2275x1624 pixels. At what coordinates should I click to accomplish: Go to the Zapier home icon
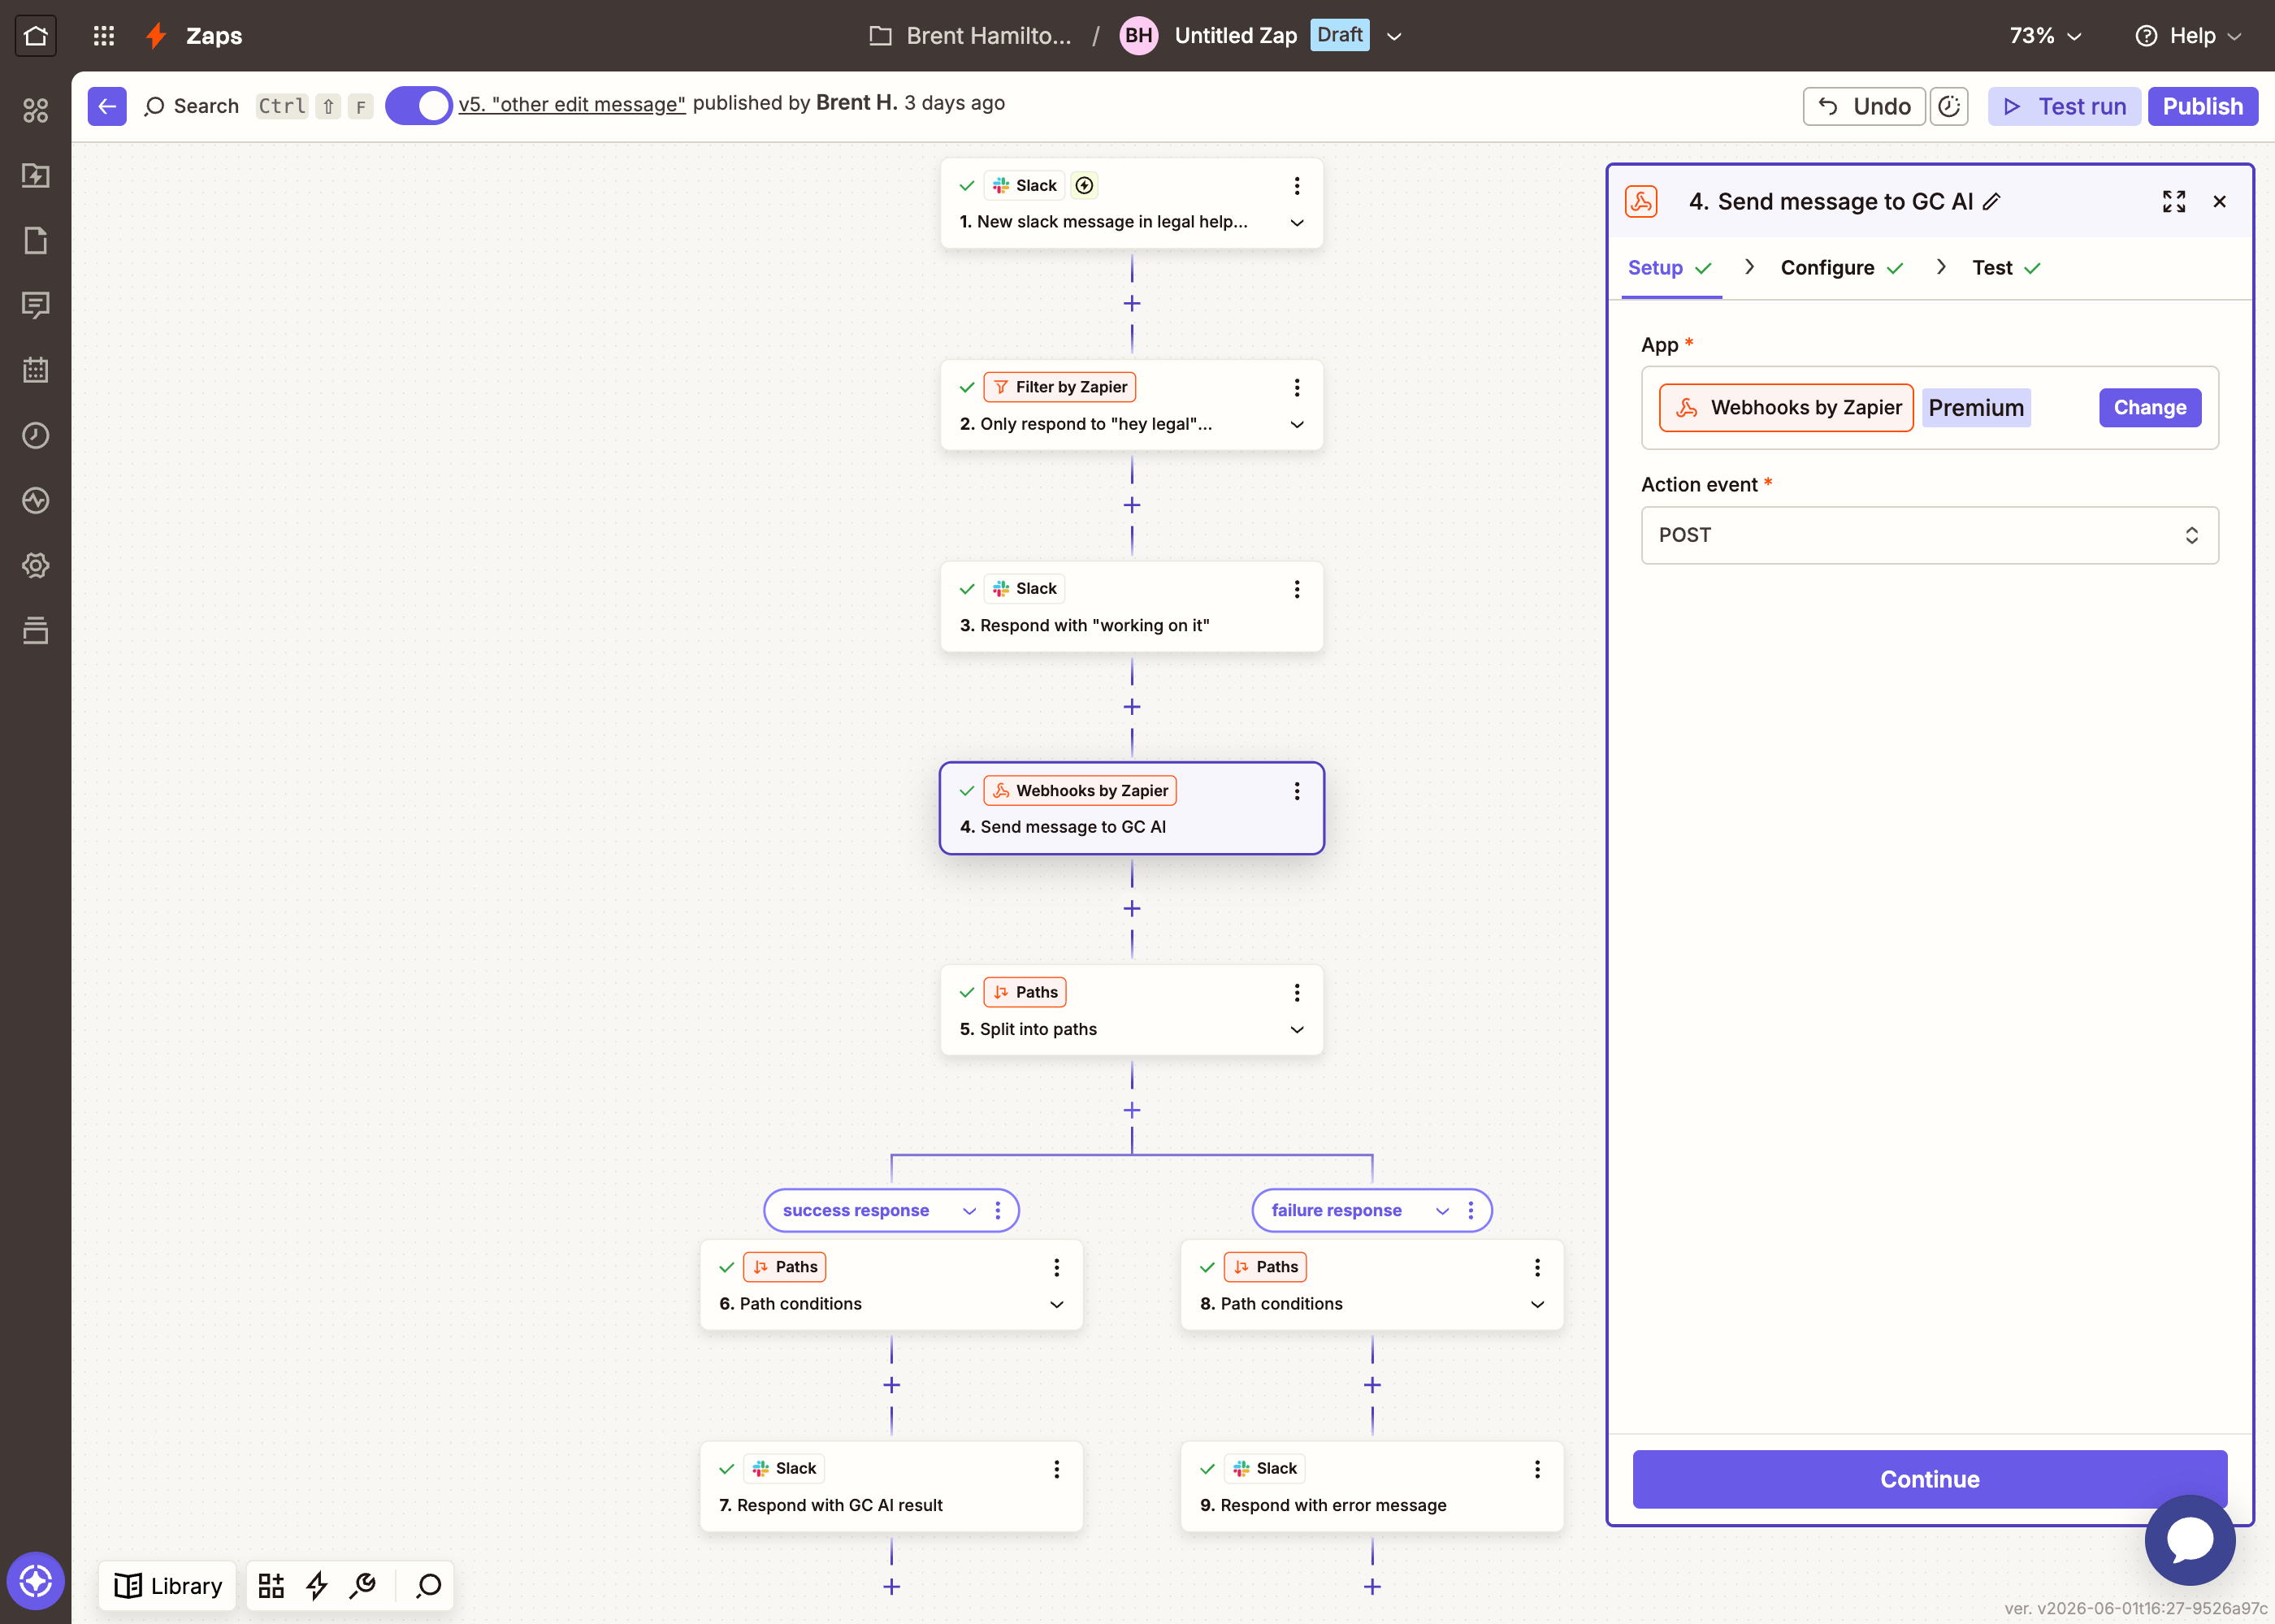[36, 36]
